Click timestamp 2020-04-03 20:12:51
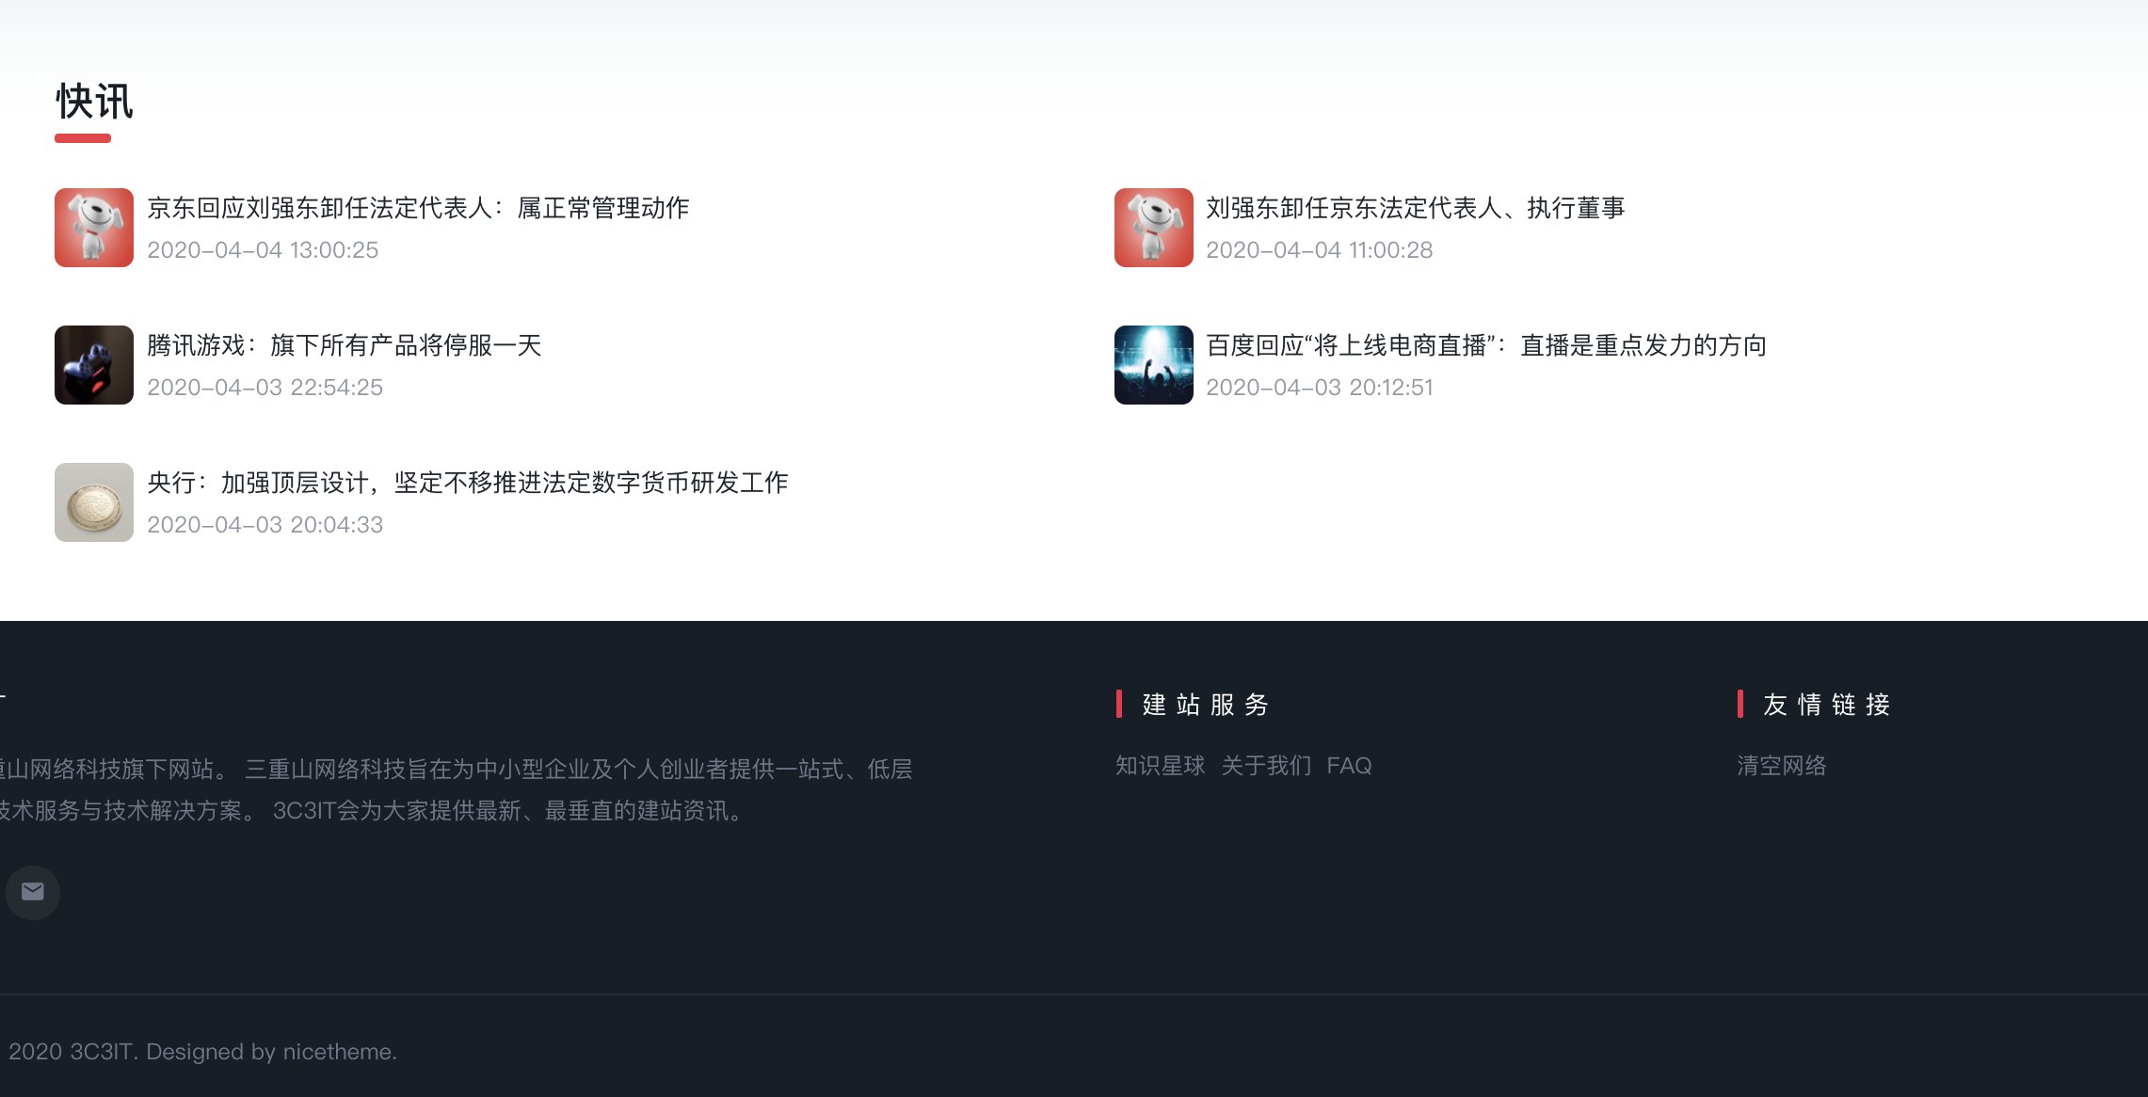 coord(1320,388)
